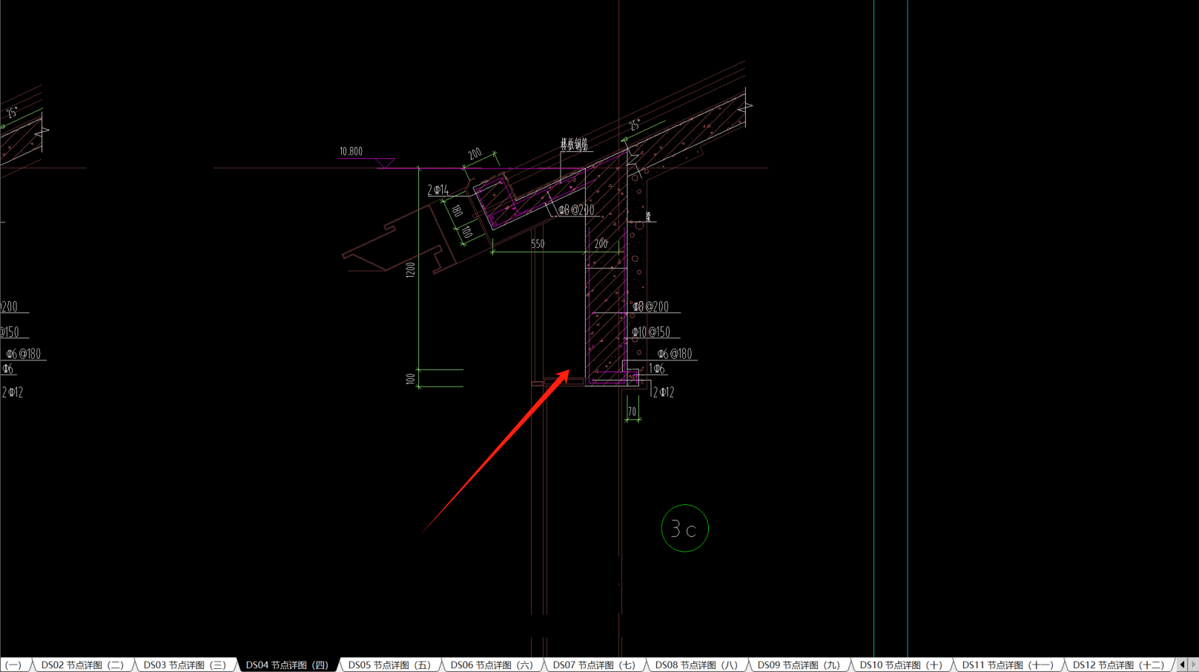Screen dimensions: 1199x672
Task: Select the 70 dimension text
Action: coord(632,412)
